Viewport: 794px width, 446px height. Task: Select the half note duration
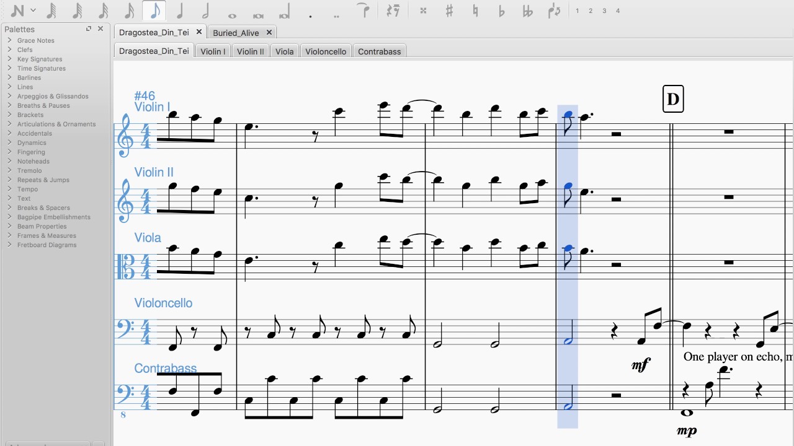[206, 11]
